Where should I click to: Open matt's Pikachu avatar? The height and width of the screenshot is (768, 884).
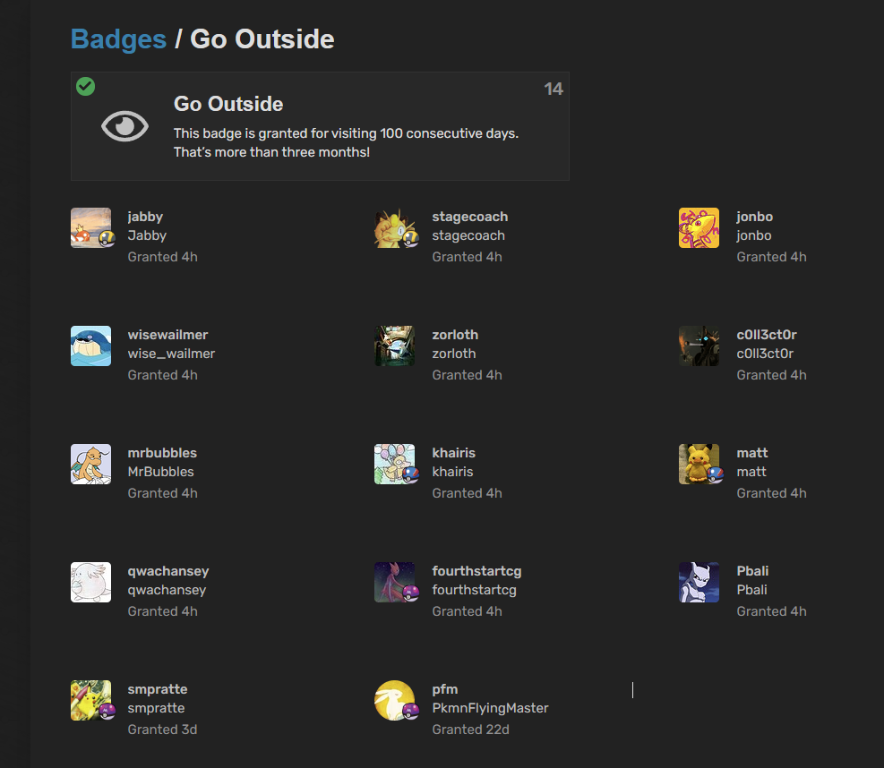[x=699, y=464]
